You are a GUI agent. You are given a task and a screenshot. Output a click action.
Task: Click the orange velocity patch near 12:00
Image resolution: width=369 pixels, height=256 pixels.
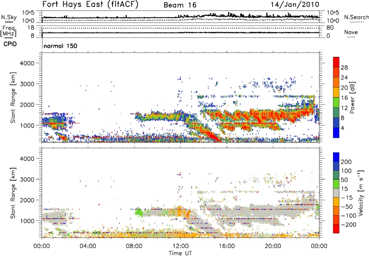click(x=180, y=211)
